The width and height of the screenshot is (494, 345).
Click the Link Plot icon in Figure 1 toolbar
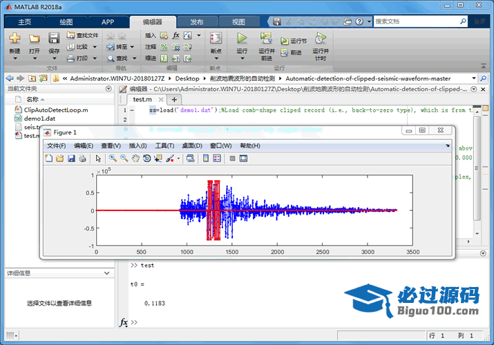pos(190,159)
